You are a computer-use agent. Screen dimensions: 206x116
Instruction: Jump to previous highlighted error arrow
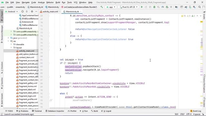(197, 16)
